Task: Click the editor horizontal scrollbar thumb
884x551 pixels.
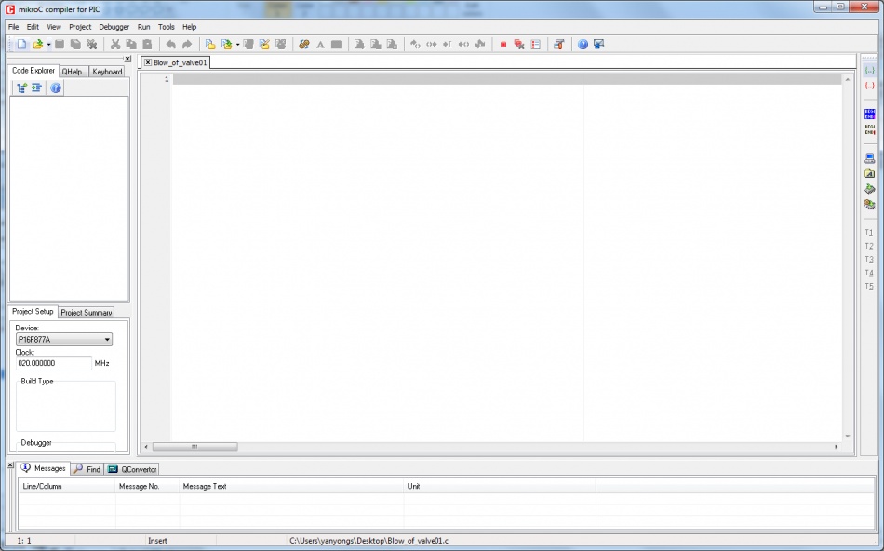Action: pyautogui.click(x=195, y=447)
